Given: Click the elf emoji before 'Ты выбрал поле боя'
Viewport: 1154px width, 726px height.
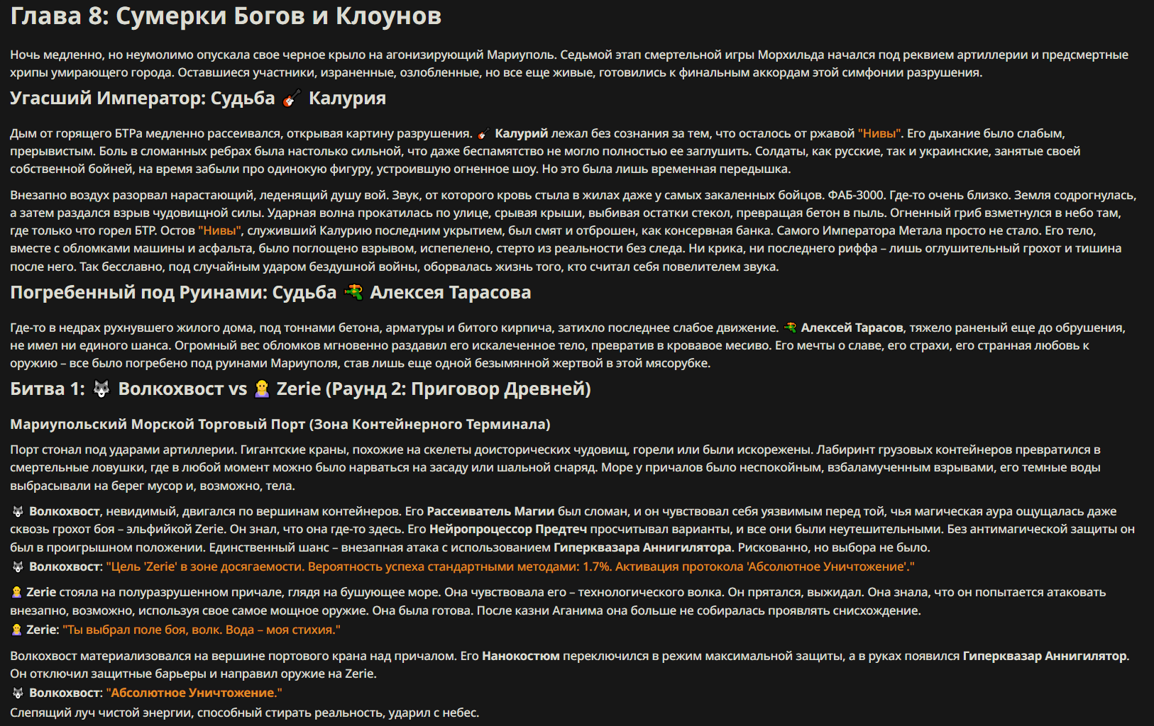Looking at the screenshot, I should coord(17,630).
